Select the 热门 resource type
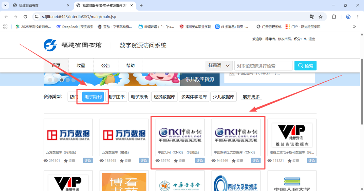 [74, 97]
